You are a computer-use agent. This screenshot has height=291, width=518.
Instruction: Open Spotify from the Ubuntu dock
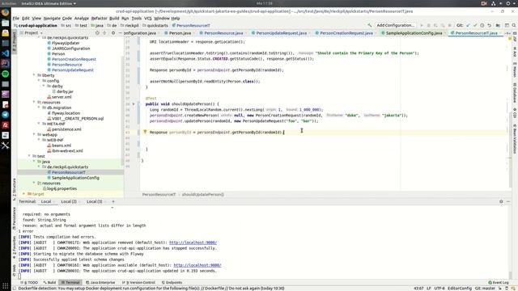(6, 74)
